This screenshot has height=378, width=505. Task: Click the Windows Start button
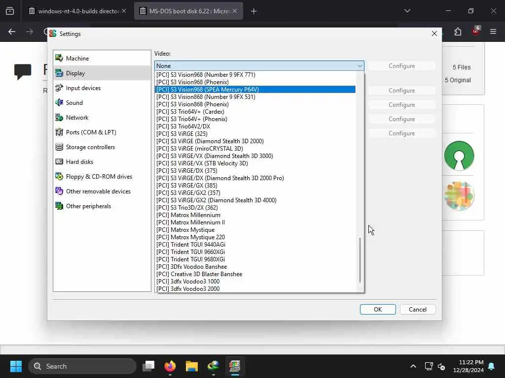click(16, 366)
